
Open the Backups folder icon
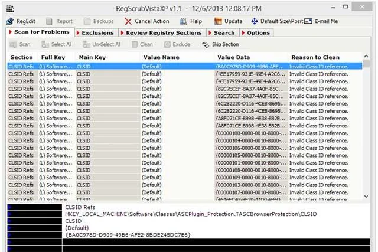click(x=87, y=21)
